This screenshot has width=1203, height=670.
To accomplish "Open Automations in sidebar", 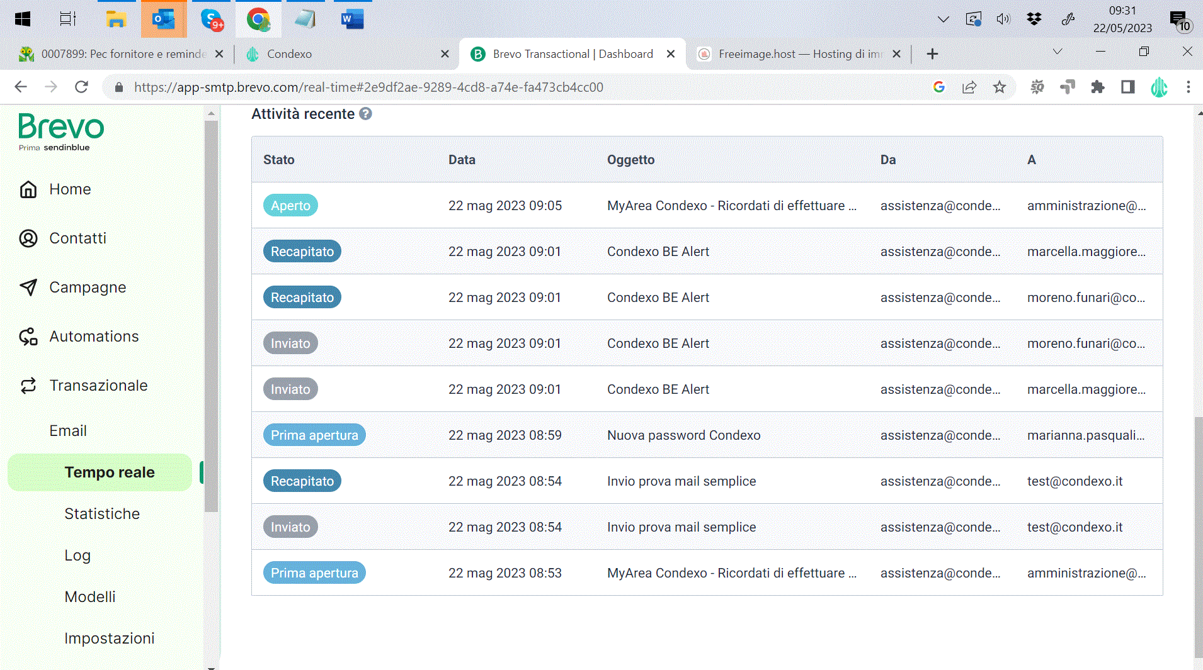I will 79,337.
